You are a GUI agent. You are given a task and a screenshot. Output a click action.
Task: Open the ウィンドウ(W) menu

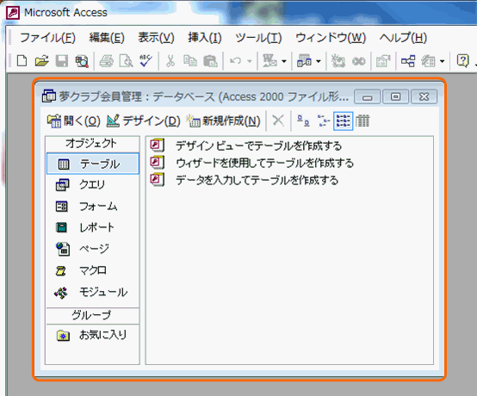331,38
